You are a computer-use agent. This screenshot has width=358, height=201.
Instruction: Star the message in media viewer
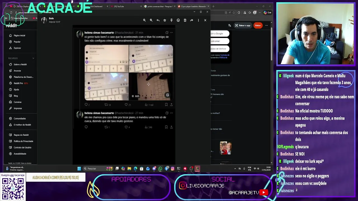click(x=165, y=20)
